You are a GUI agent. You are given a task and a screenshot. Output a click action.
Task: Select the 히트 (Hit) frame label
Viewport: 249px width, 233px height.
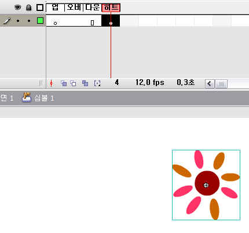111,8
